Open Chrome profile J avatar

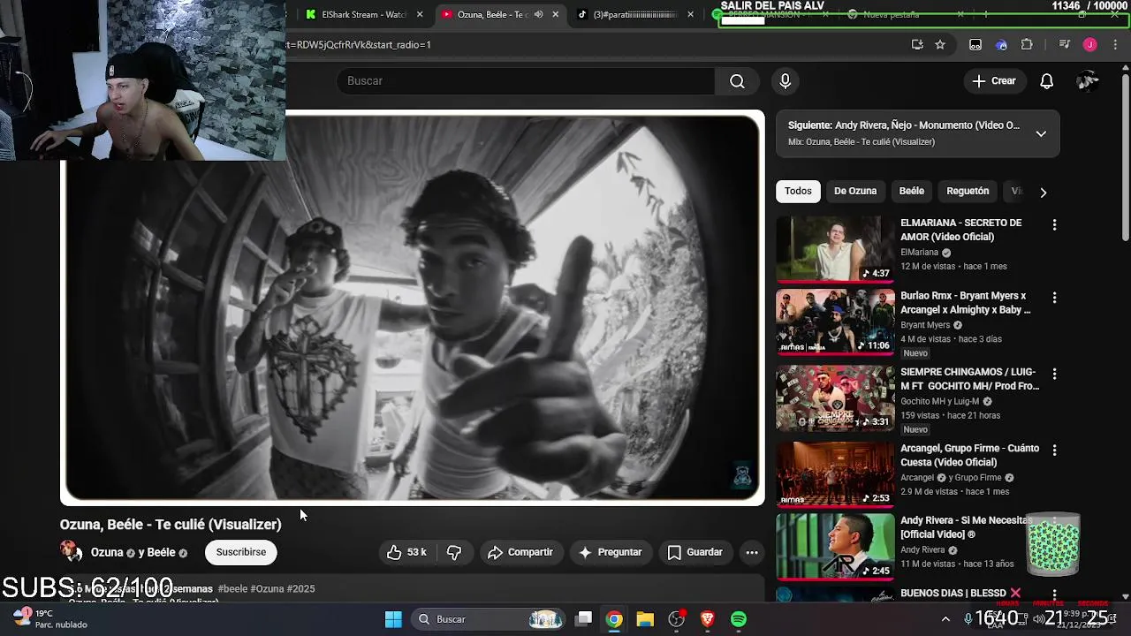1090,45
